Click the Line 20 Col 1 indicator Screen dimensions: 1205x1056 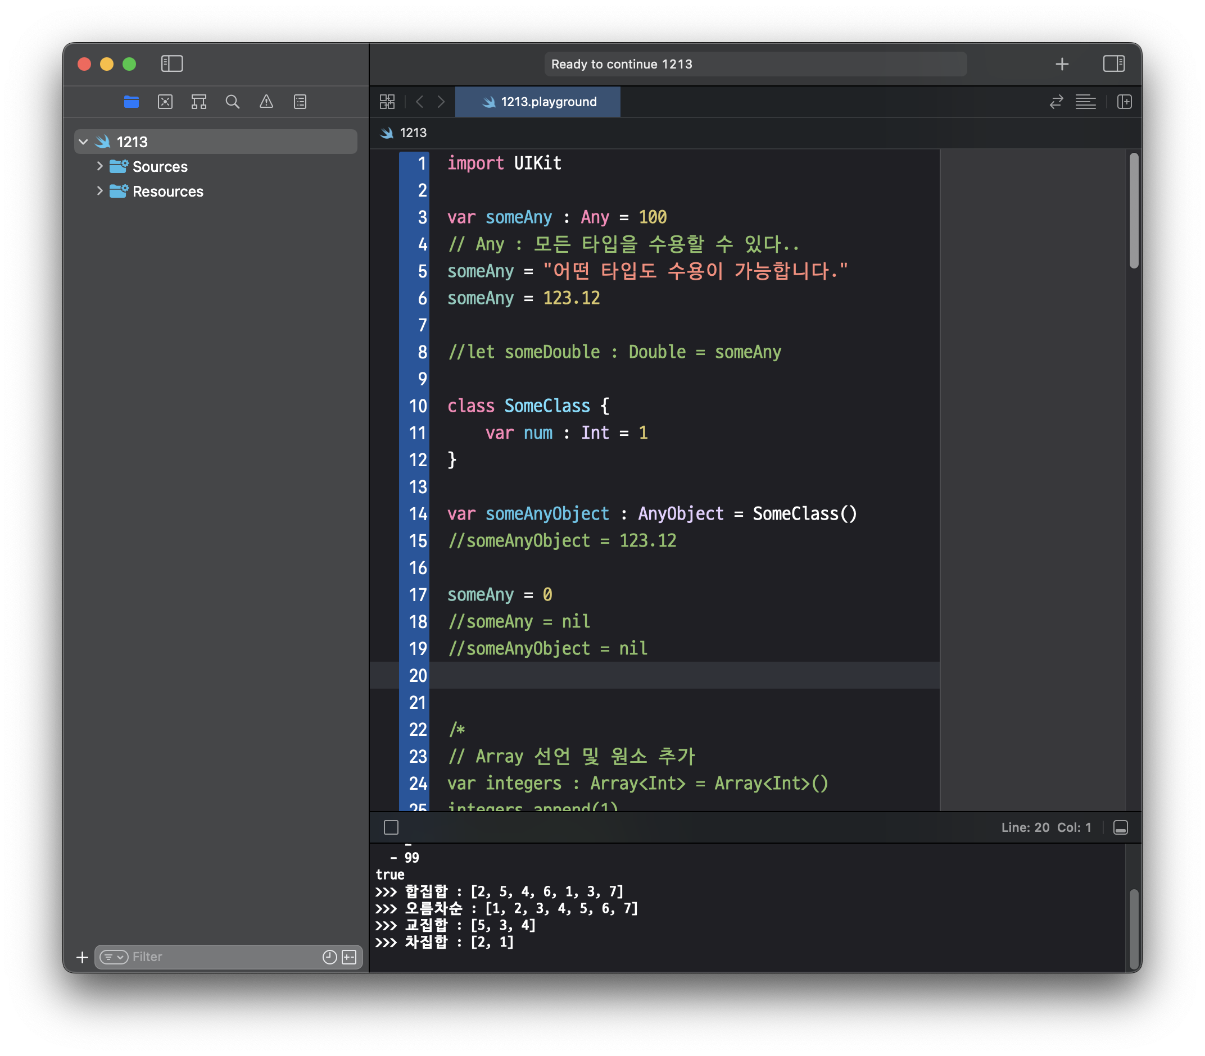(x=1046, y=828)
